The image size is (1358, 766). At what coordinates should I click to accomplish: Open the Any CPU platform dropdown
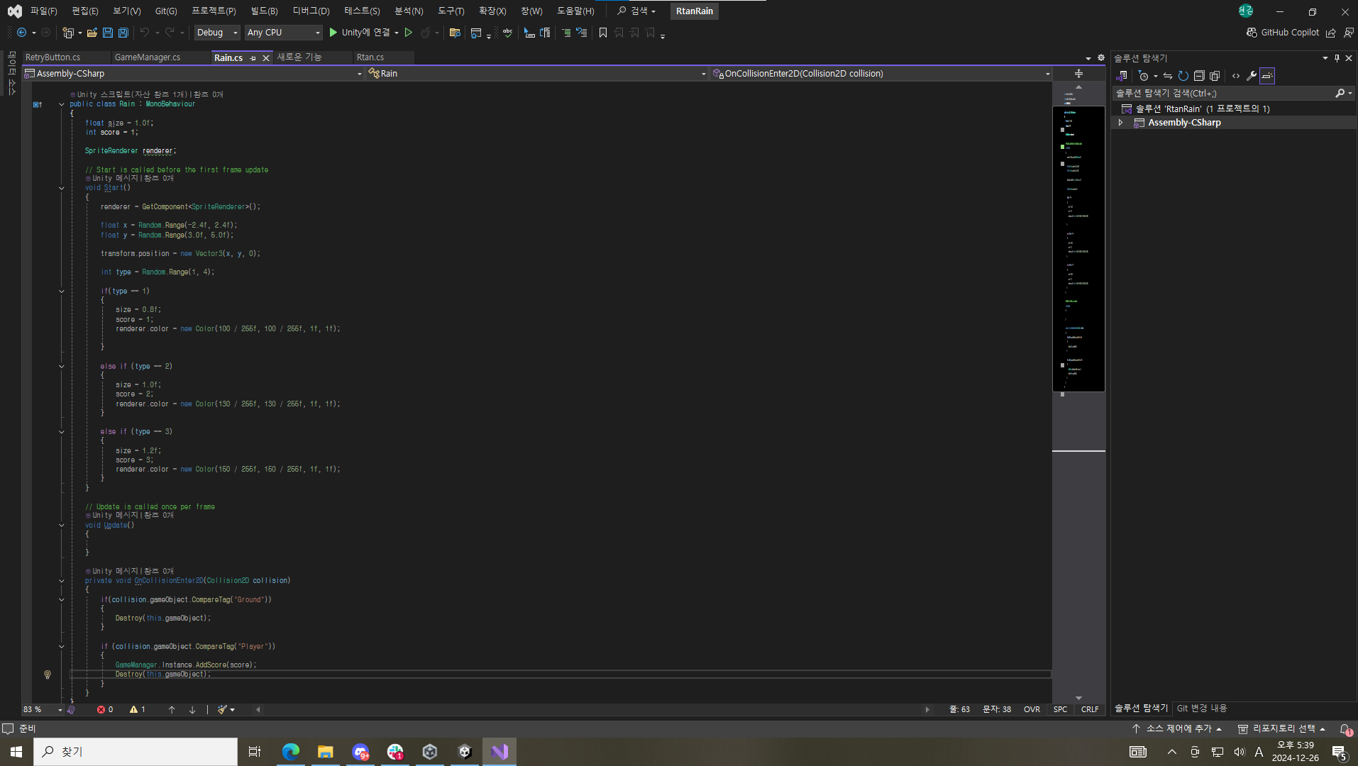tap(283, 33)
